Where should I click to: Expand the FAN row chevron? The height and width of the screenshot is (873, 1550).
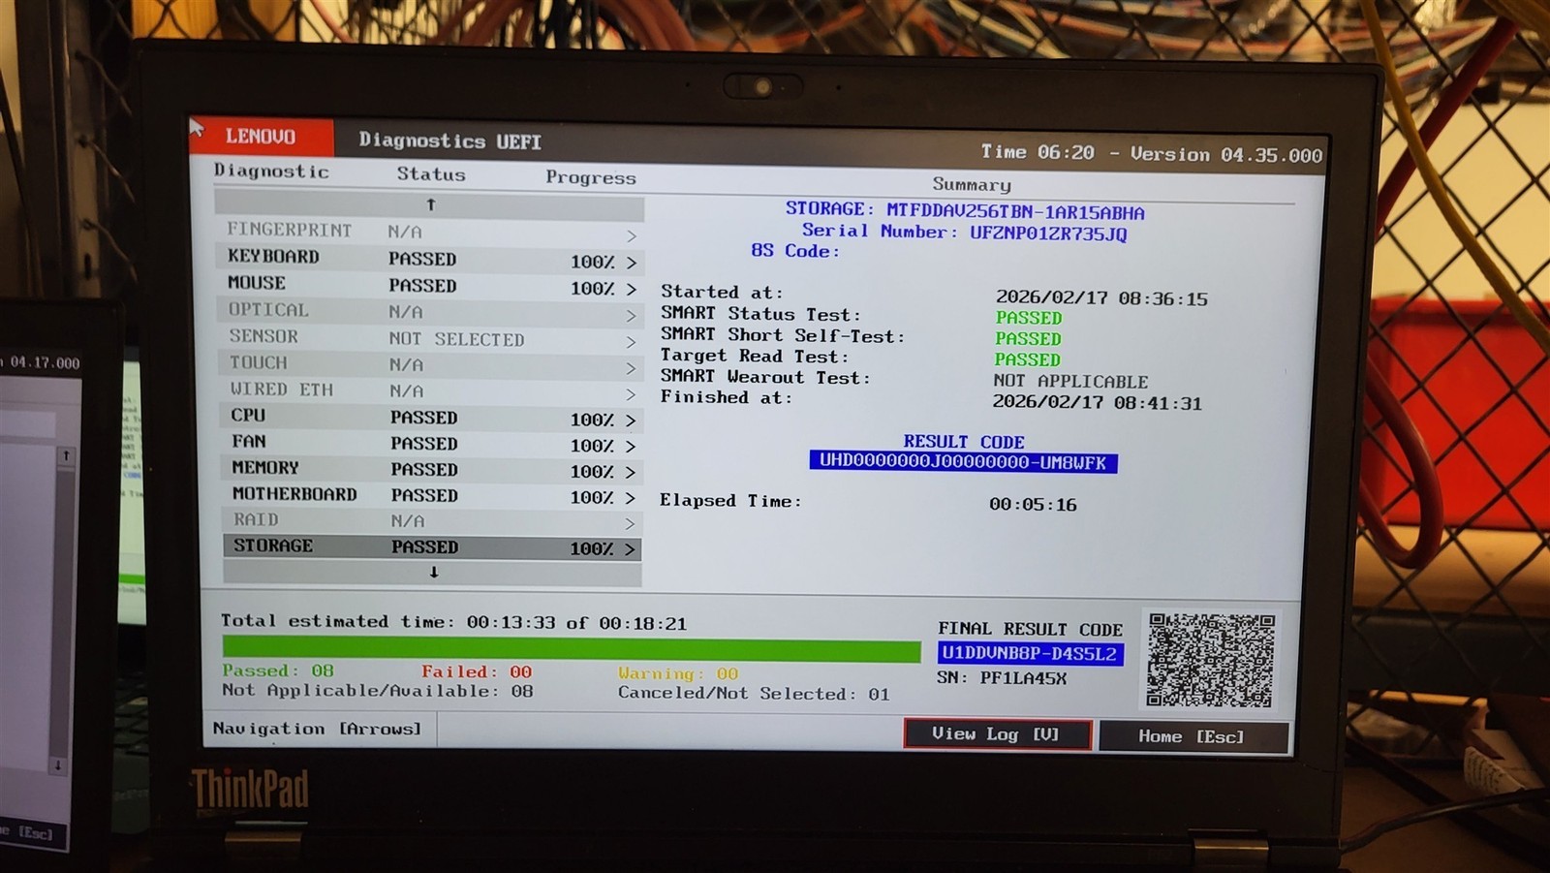click(631, 447)
